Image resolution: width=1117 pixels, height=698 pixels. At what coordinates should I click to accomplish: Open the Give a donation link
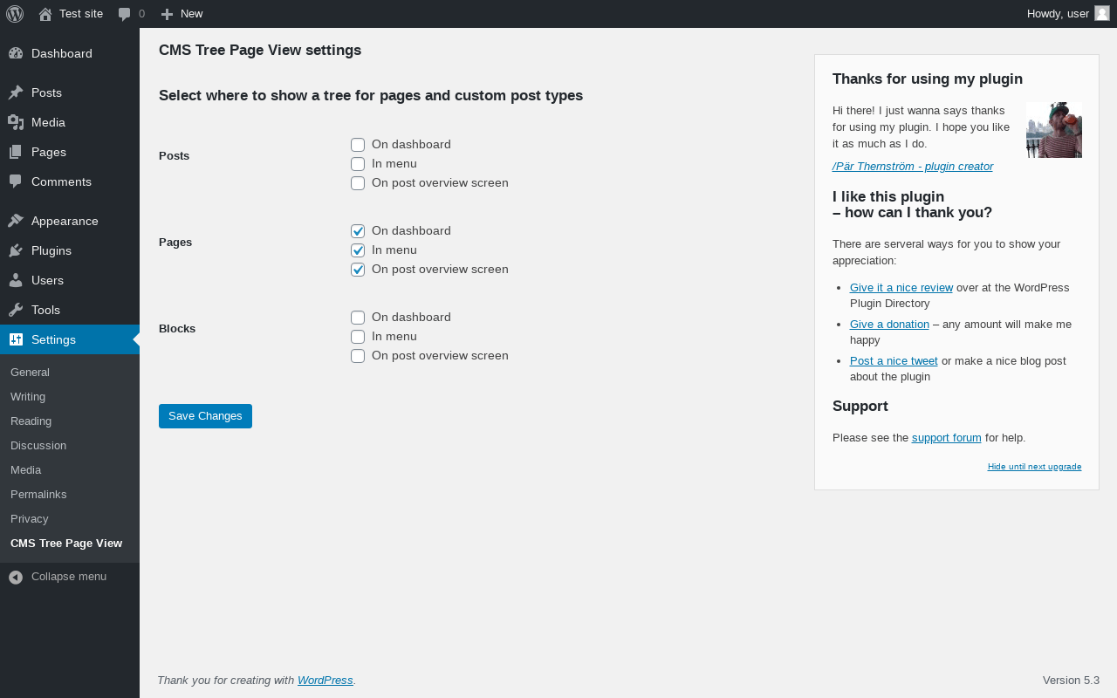[889, 325]
